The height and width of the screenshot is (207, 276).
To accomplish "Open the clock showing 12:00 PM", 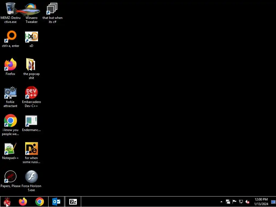I will pos(261,199).
